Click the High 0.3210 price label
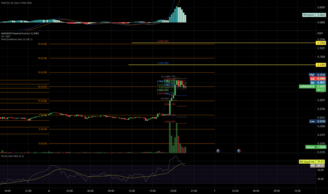 click(317, 75)
